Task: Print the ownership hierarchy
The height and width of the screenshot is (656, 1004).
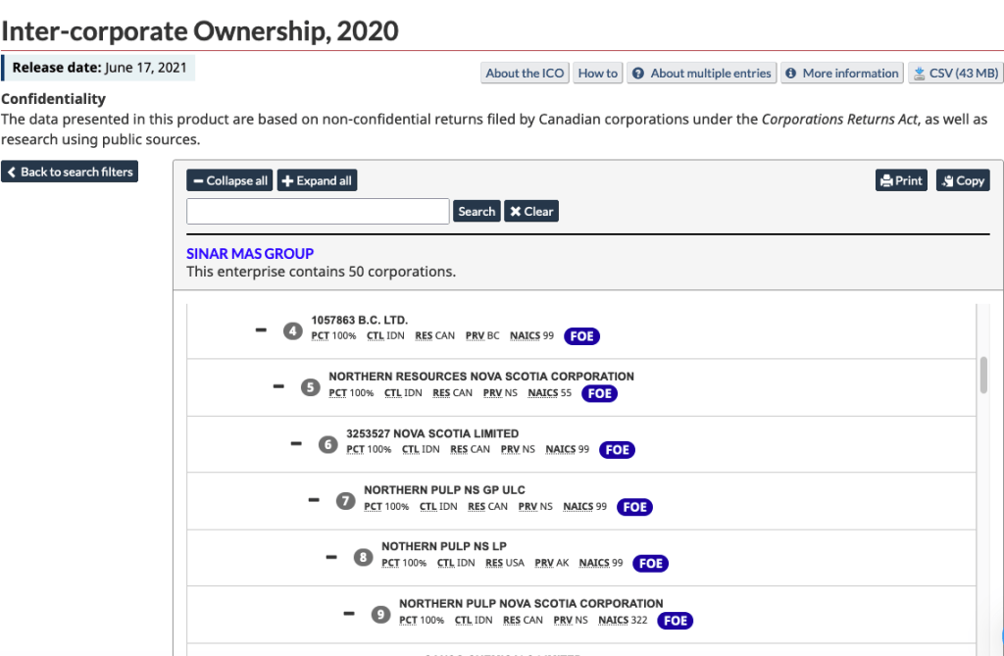Action: click(901, 180)
